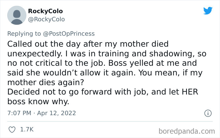Open the @RockyColo handle link

[46, 19]
